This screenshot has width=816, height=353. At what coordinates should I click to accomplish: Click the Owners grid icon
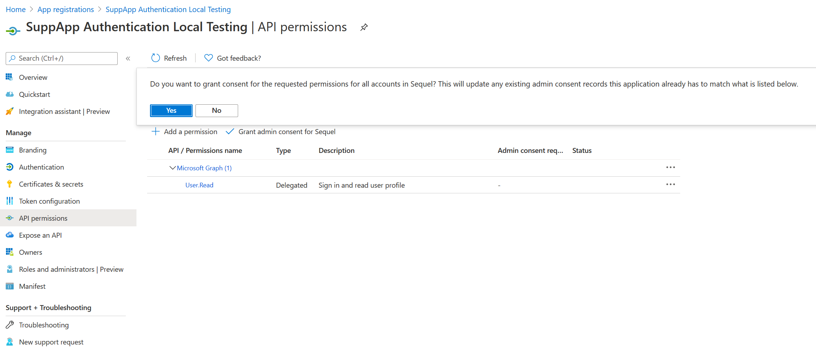tap(10, 252)
